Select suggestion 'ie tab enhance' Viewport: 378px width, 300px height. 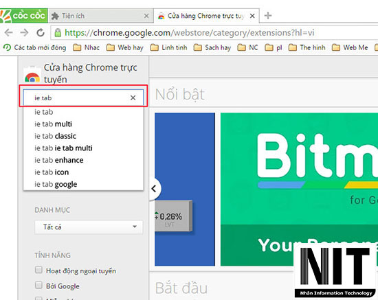click(83, 160)
